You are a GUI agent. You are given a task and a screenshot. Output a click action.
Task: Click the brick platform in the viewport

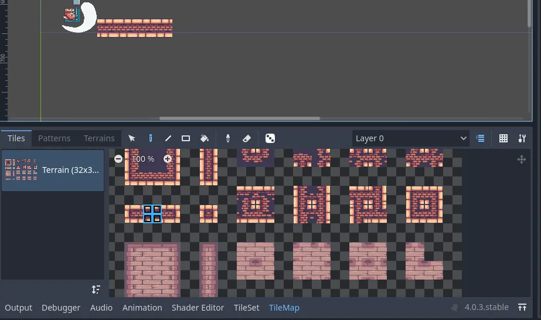tap(135, 28)
